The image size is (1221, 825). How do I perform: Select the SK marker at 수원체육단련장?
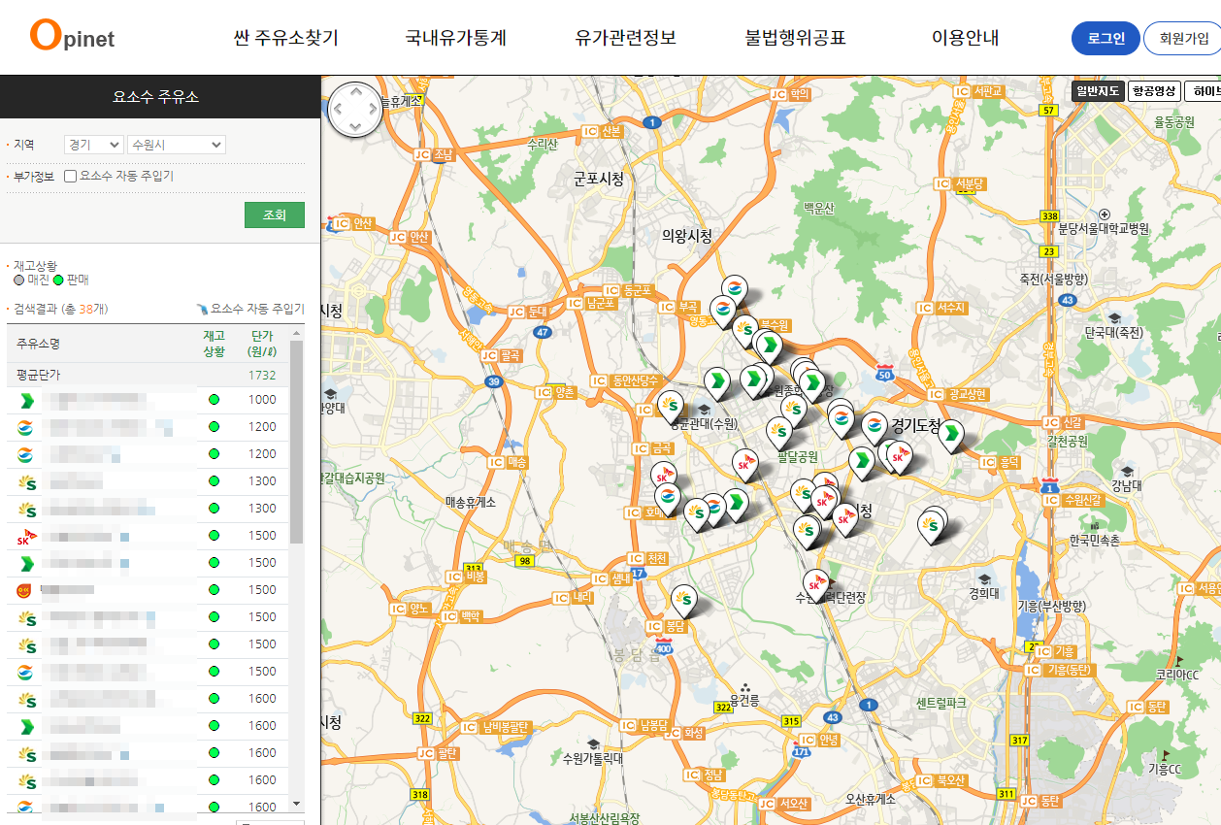816,584
